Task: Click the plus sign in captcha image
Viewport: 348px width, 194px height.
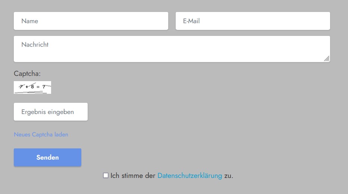Action: point(27,87)
